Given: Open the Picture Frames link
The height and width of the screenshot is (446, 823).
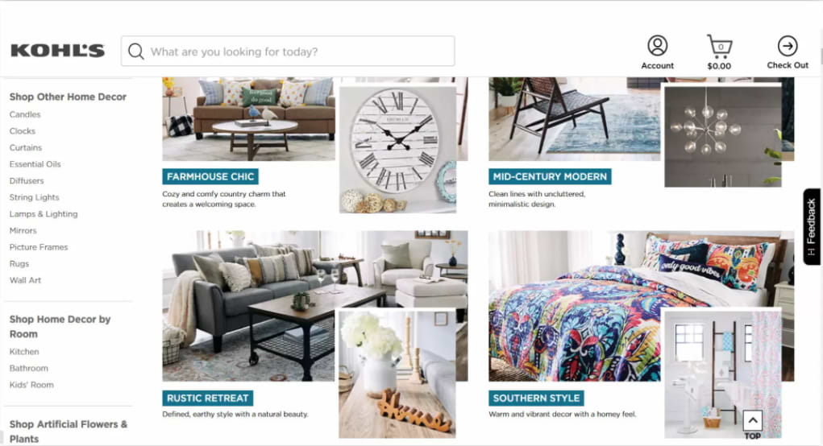Looking at the screenshot, I should pos(39,247).
